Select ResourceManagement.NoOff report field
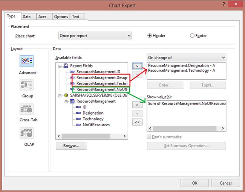 [x=102, y=89]
